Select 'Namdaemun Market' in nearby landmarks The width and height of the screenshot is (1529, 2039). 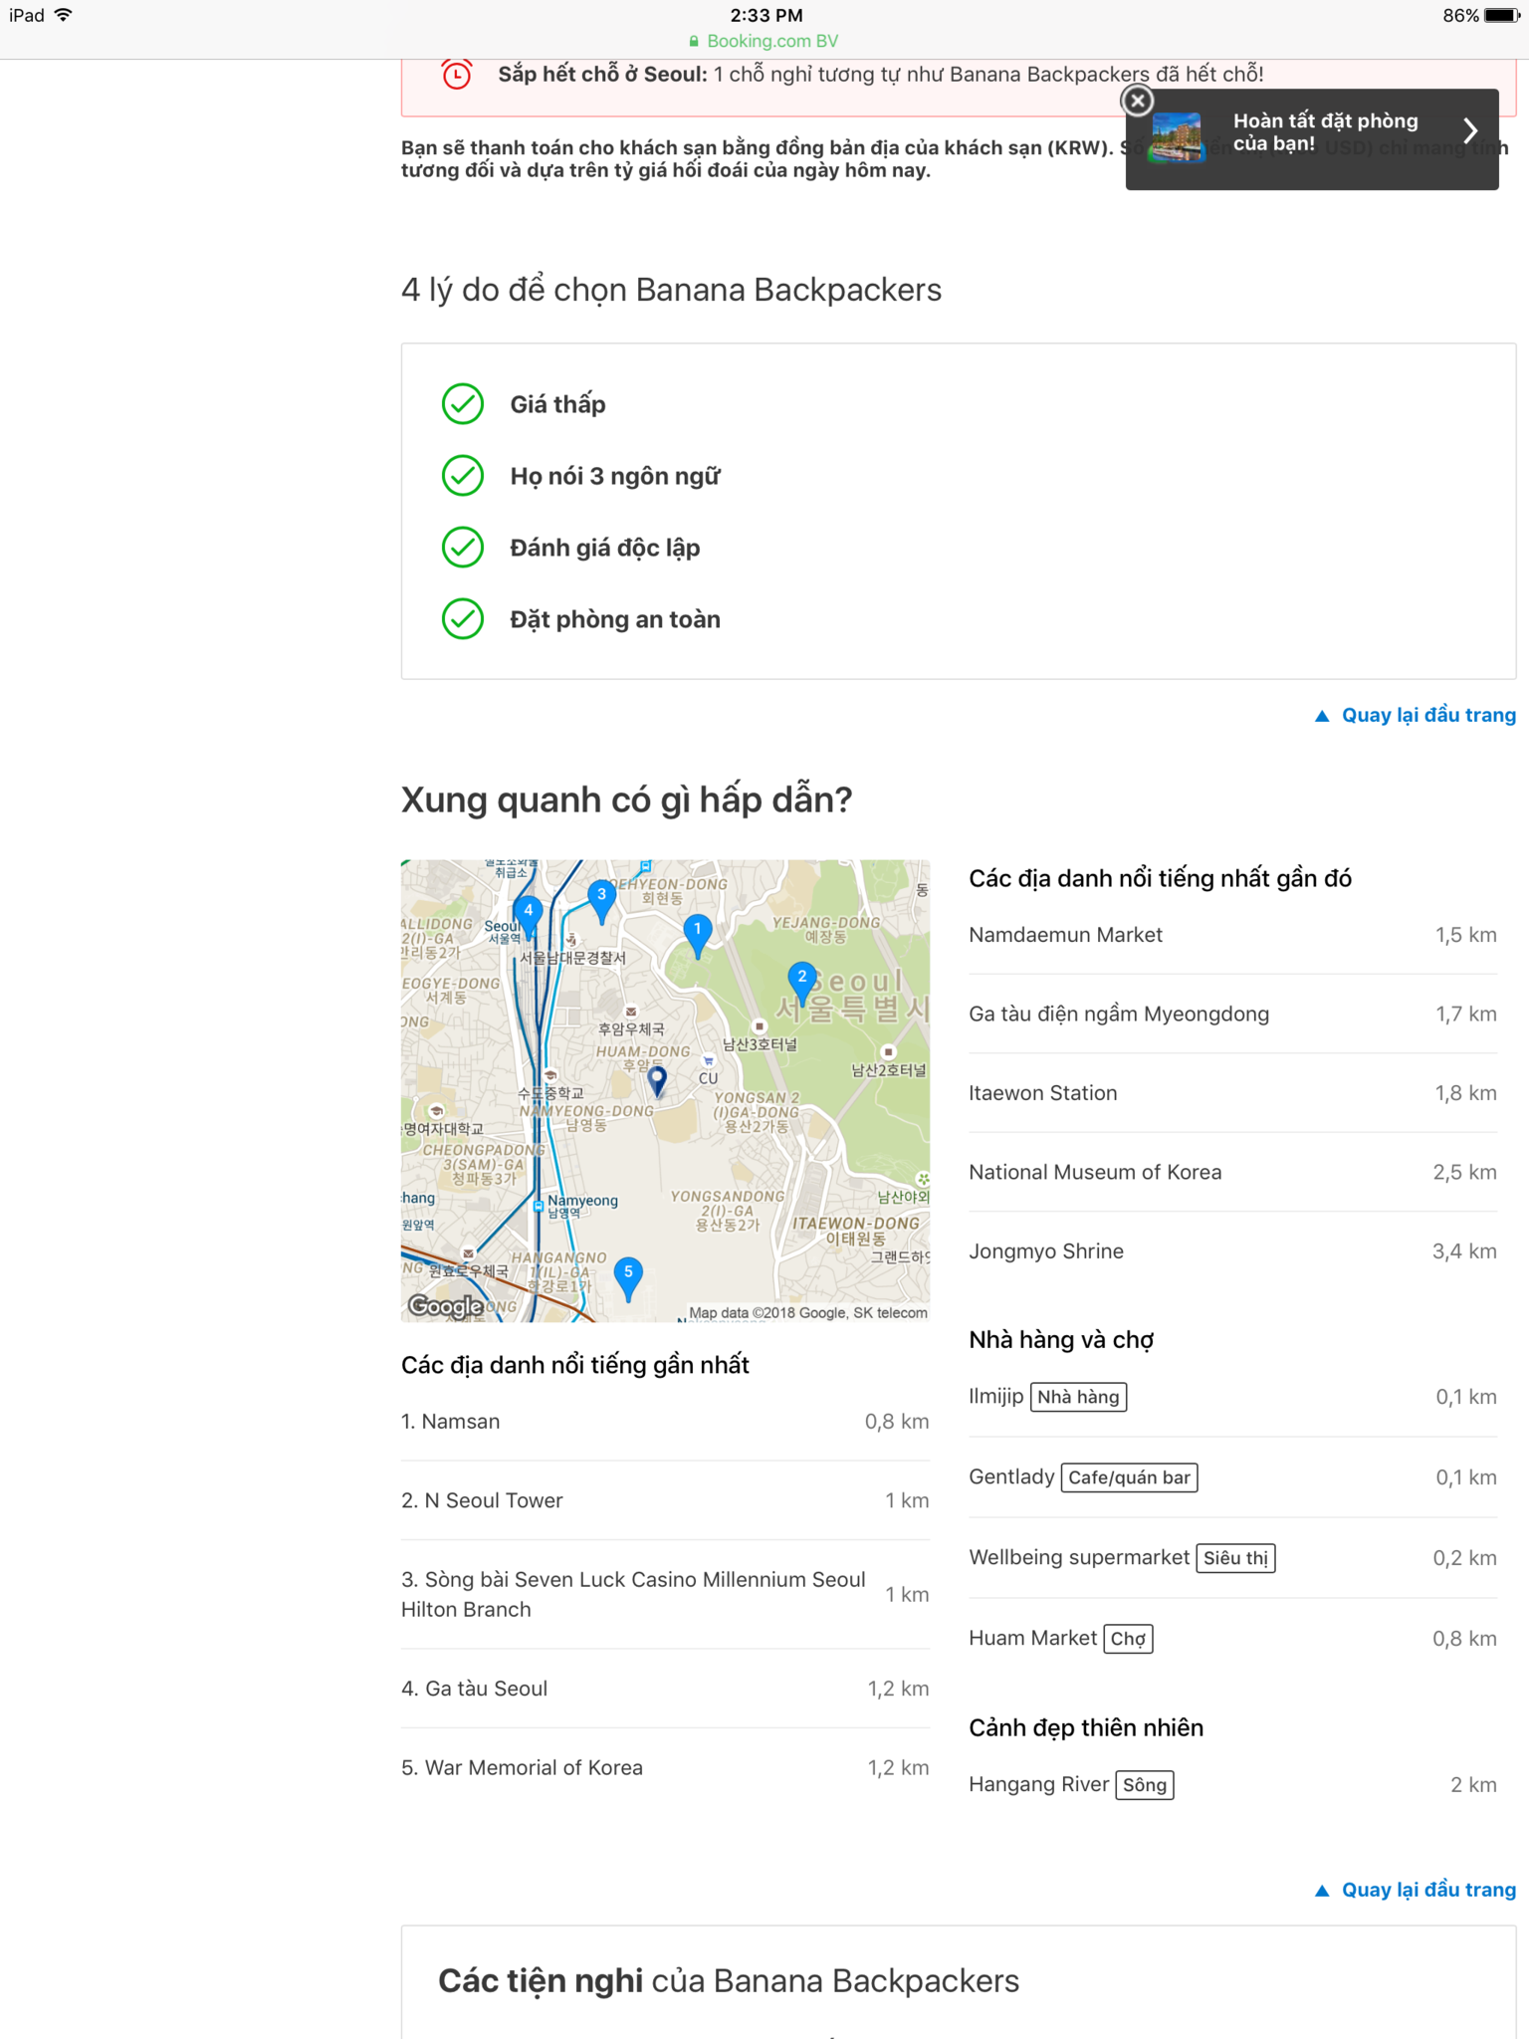(x=1232, y=935)
